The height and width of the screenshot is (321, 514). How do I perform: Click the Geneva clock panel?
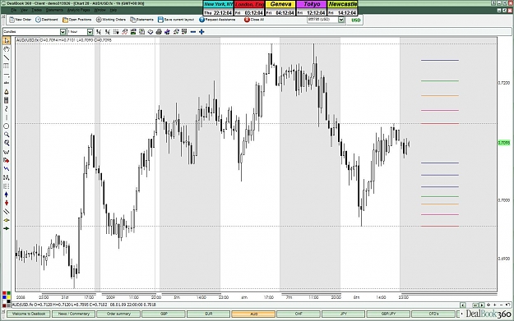click(x=280, y=8)
